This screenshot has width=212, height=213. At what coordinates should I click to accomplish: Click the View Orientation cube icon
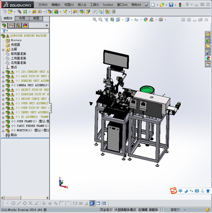pos(118,20)
